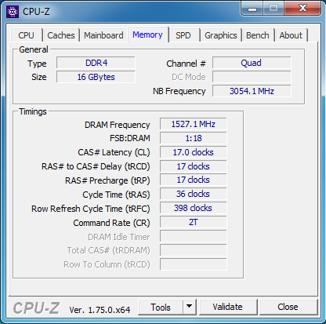The image size is (326, 324).
Task: Click the Memory tab
Action: [x=147, y=35]
